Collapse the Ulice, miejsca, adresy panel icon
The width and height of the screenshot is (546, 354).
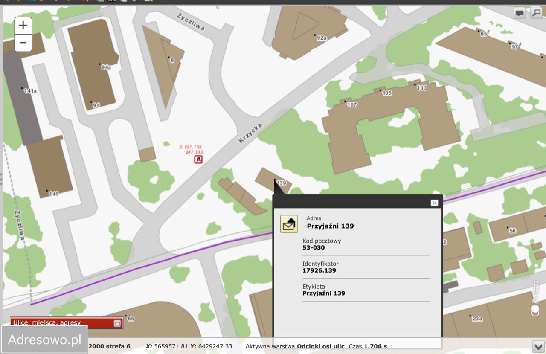[117, 323]
